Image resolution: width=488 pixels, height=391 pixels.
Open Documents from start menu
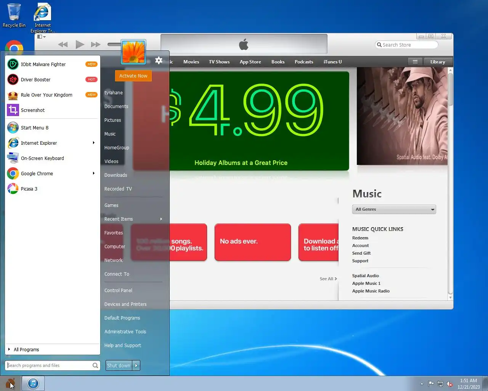(x=116, y=106)
